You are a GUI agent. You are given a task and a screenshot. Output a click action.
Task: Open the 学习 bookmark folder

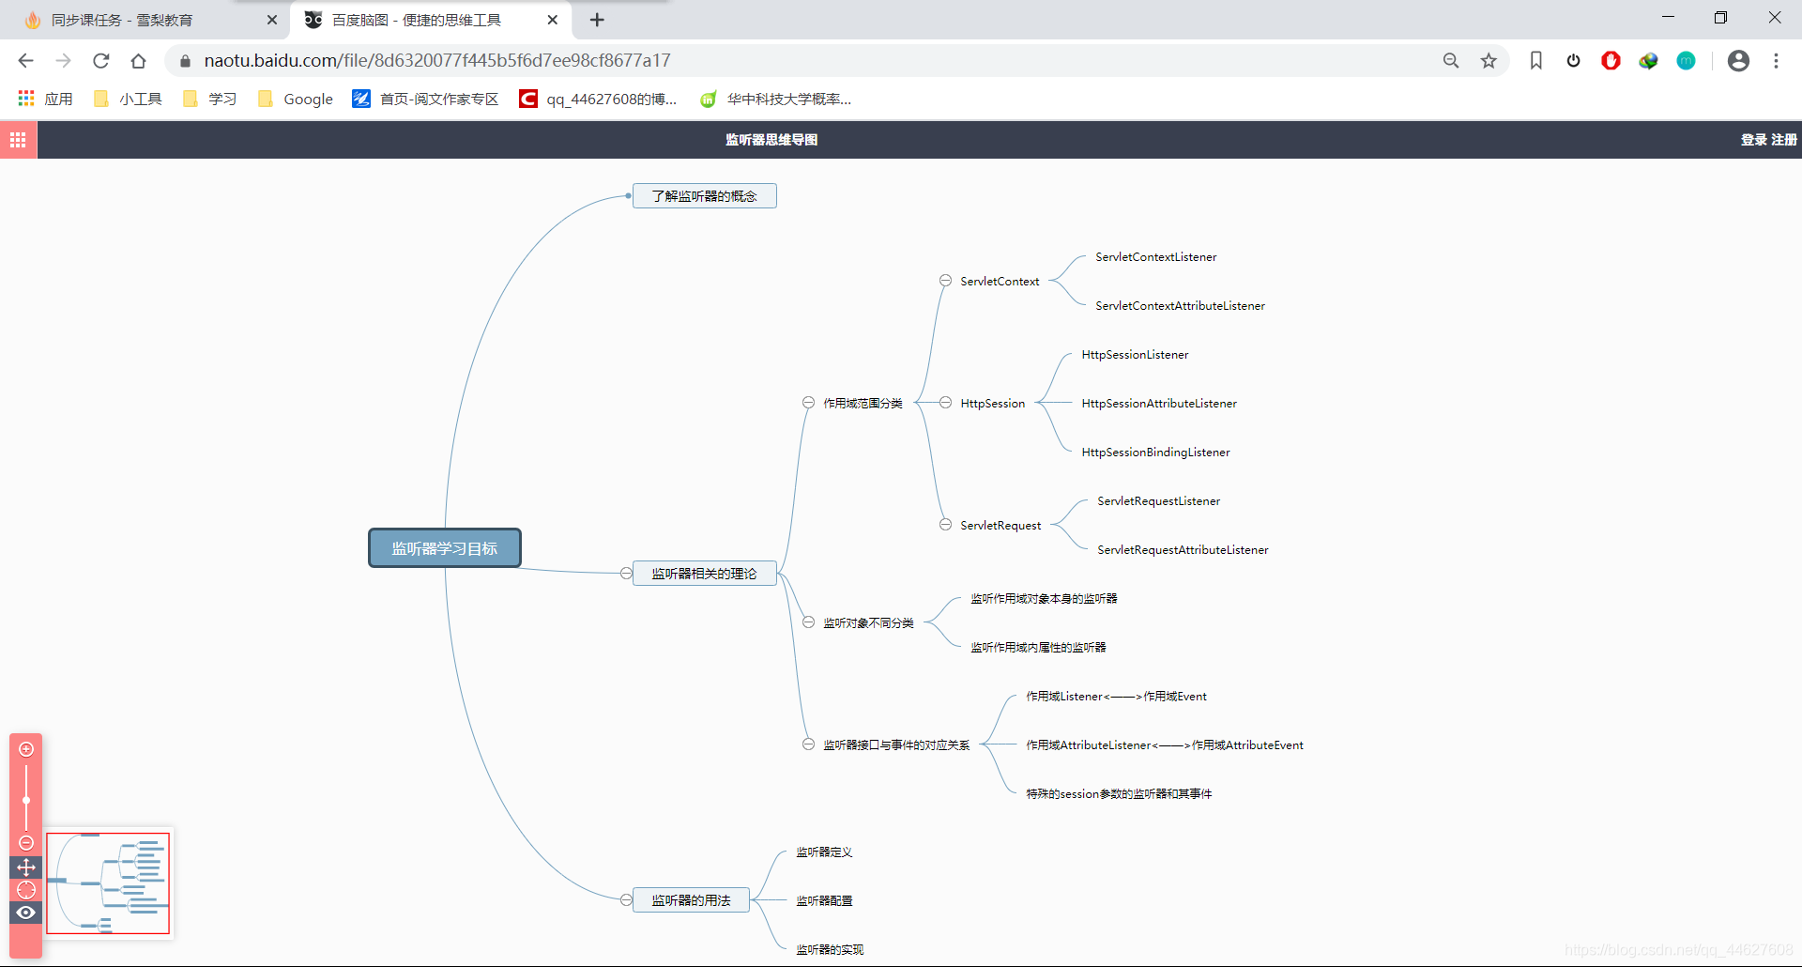209,99
